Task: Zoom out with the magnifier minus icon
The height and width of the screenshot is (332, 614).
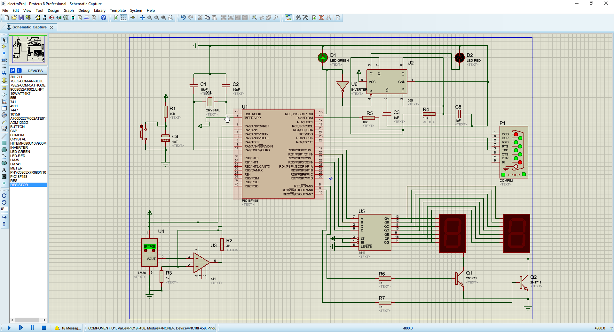Action: point(156,18)
